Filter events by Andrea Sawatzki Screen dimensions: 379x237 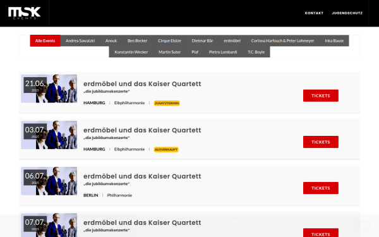pyautogui.click(x=80, y=40)
